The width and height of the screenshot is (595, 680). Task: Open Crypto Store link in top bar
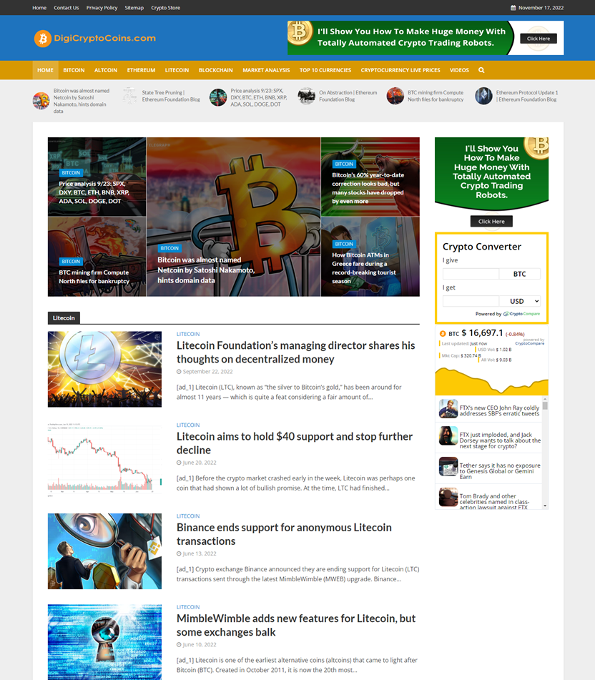click(166, 8)
